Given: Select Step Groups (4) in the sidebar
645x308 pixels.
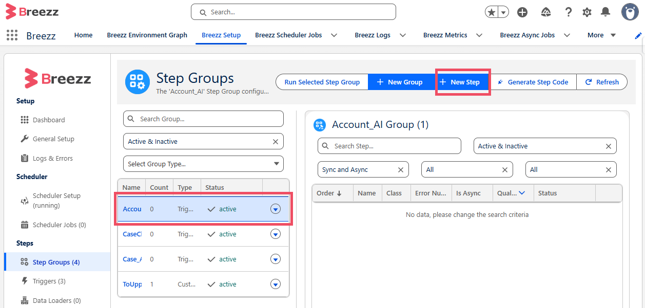Looking at the screenshot, I should [x=56, y=262].
